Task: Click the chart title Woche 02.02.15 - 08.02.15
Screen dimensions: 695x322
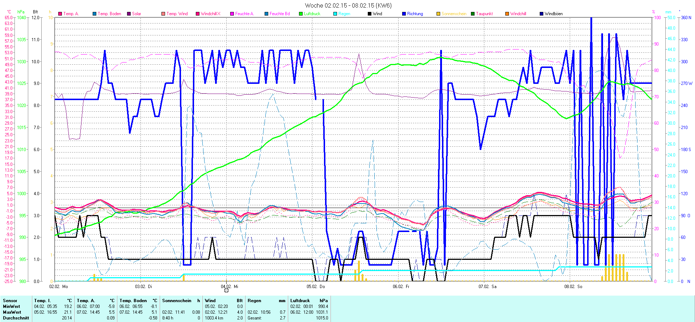Action: click(x=348, y=5)
